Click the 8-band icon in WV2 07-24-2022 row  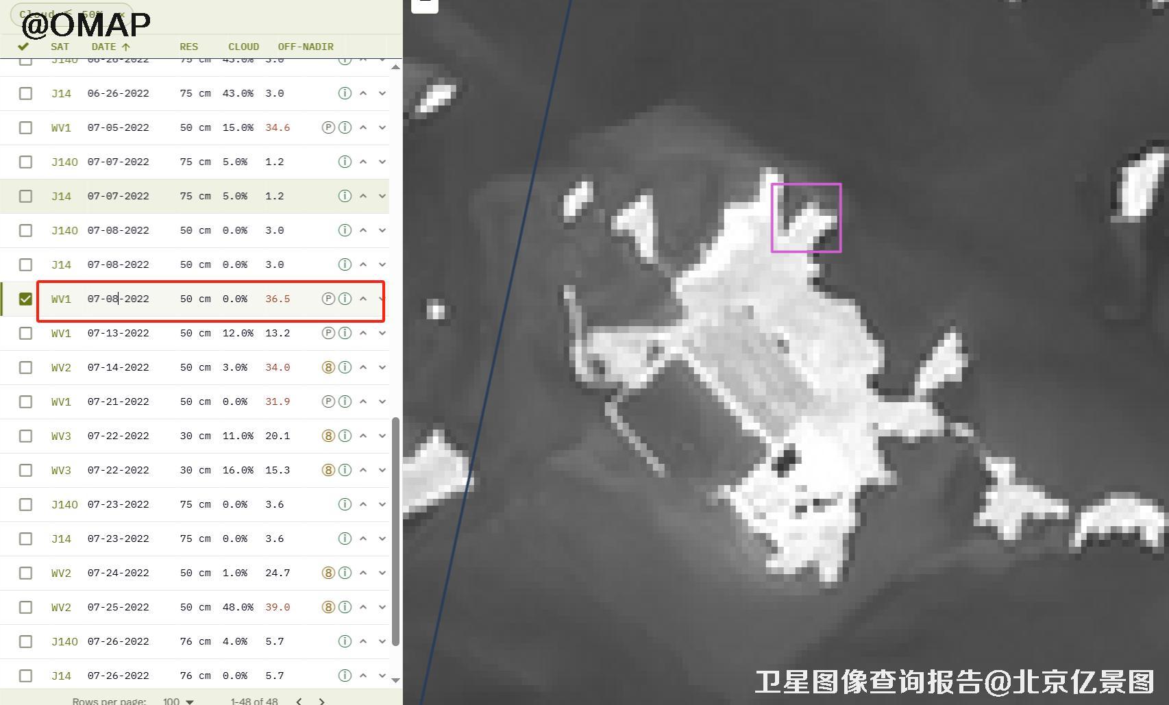click(328, 573)
